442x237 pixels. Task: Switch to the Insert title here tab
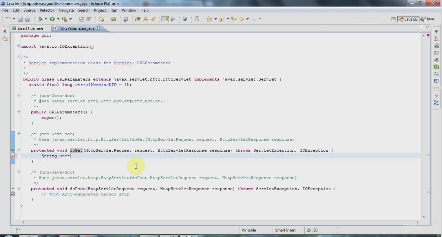point(30,28)
